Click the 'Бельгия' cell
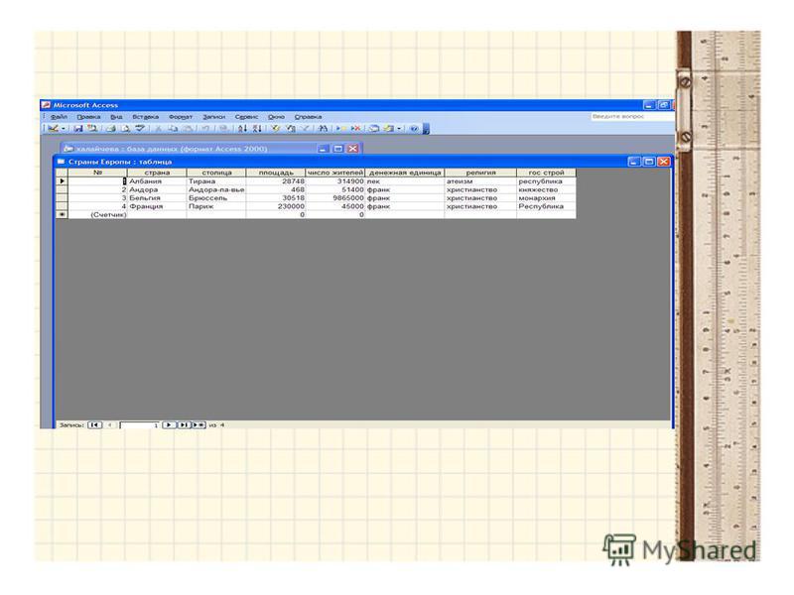The image size is (794, 595). [157, 197]
